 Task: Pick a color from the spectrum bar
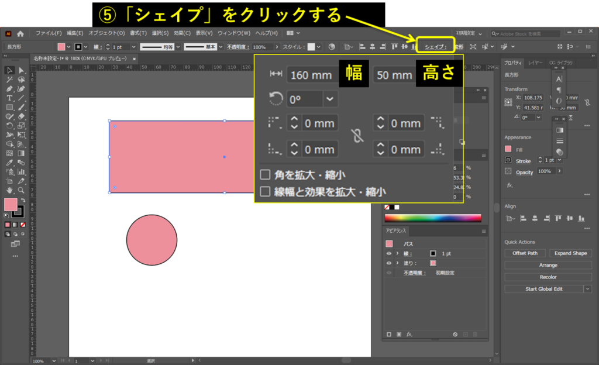[x=432, y=218]
